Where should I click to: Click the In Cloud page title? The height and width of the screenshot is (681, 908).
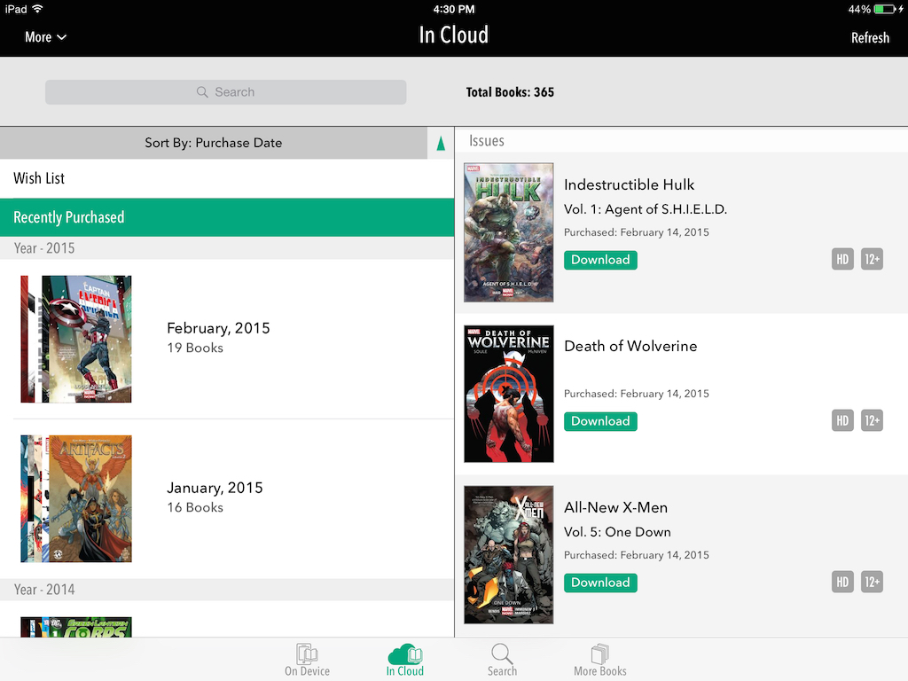[x=454, y=35]
